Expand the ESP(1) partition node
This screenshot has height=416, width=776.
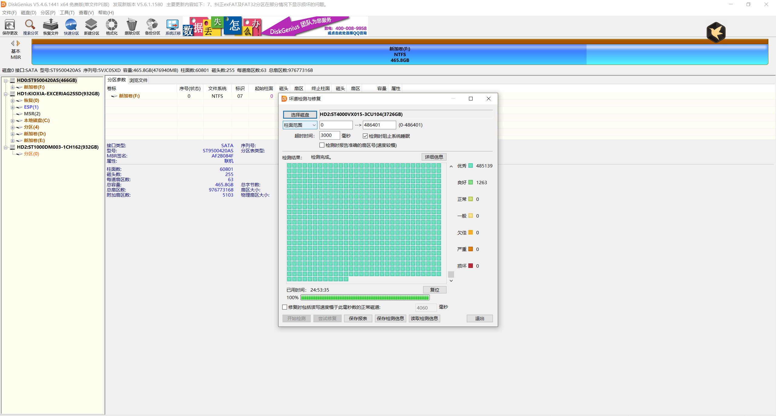click(x=12, y=107)
